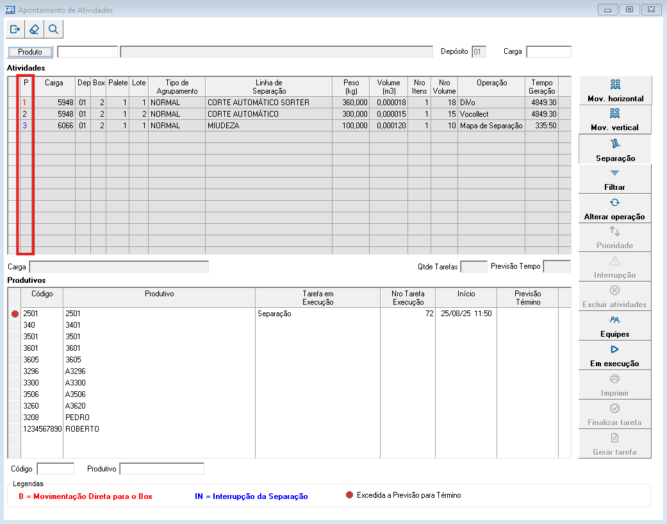Click the Operação column header
Viewport: 667px width, 524px height.
491,87
